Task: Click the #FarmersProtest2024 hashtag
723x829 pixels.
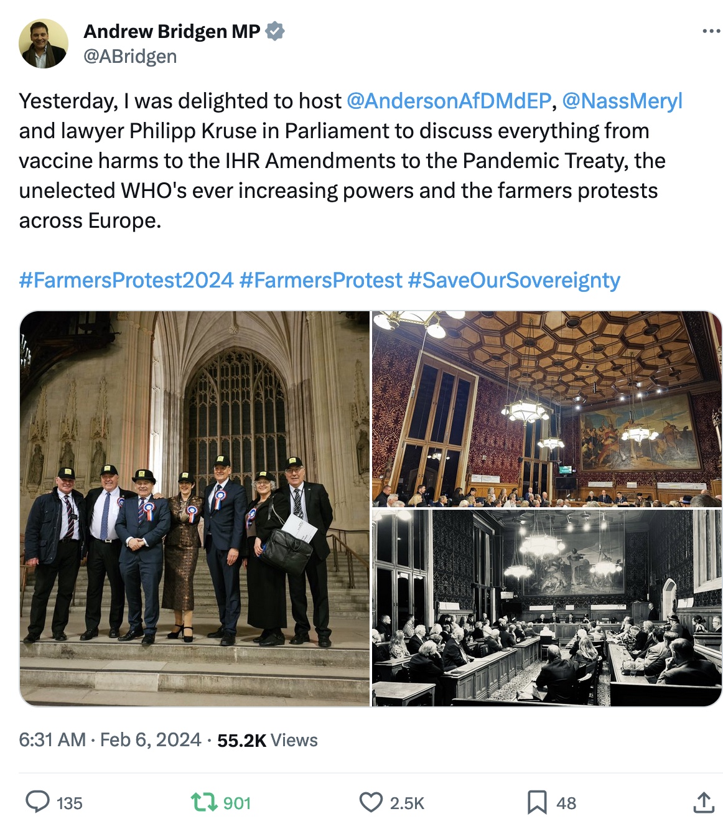Action: (x=126, y=280)
